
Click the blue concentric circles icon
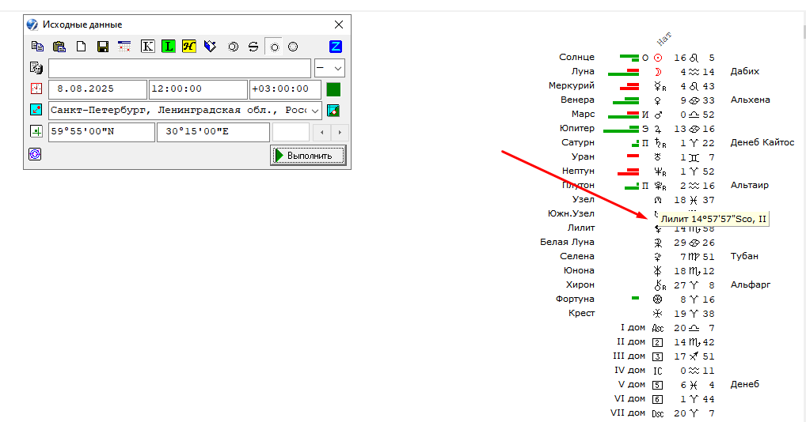tap(35, 154)
